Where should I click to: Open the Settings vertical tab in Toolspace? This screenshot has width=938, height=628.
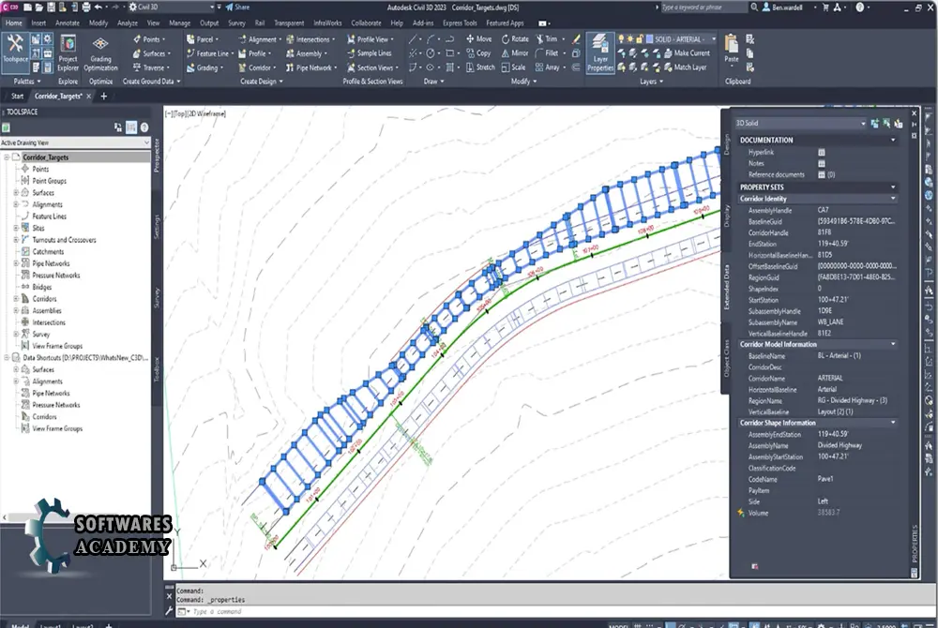(157, 227)
